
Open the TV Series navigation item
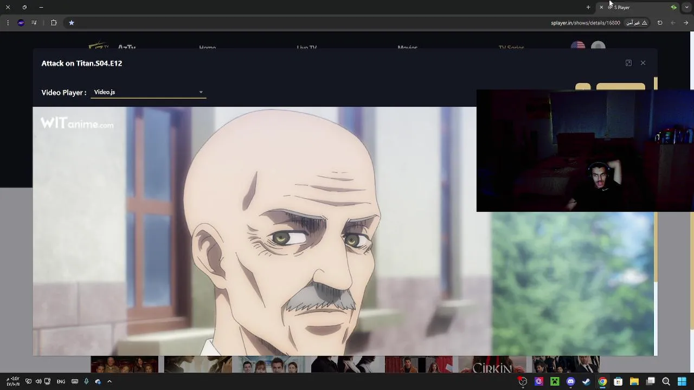(x=511, y=47)
